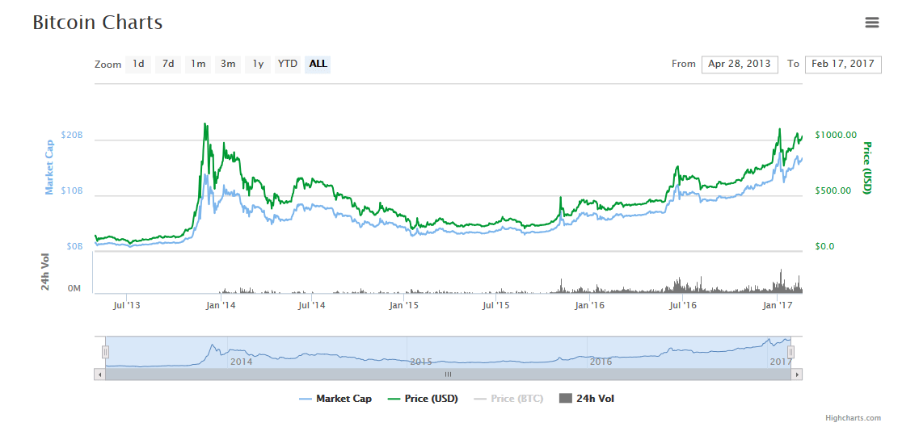919x431 pixels.
Task: Grab the right navigator range handle
Action: [x=790, y=352]
